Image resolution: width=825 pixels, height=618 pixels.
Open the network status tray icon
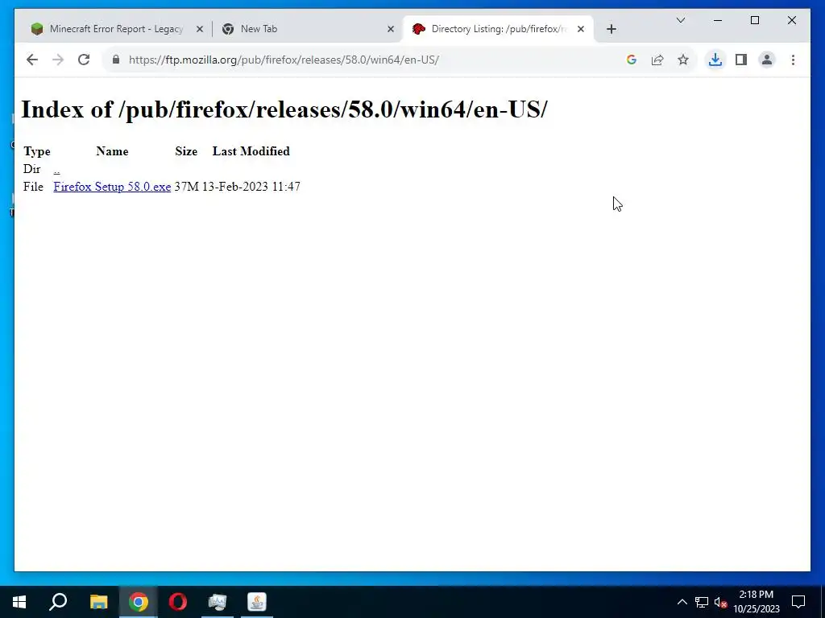[702, 602]
